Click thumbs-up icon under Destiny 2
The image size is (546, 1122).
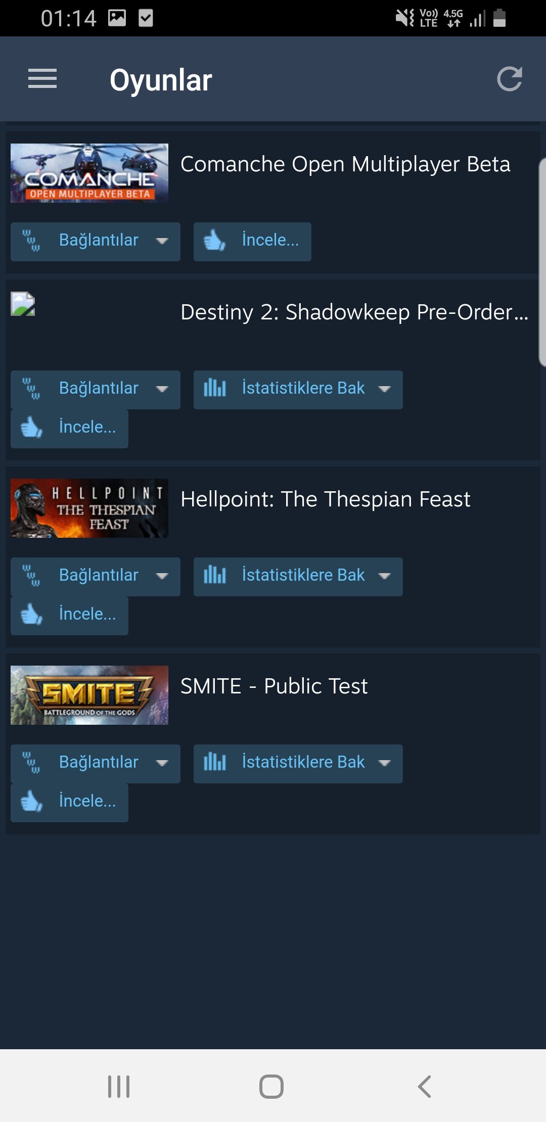coord(31,428)
